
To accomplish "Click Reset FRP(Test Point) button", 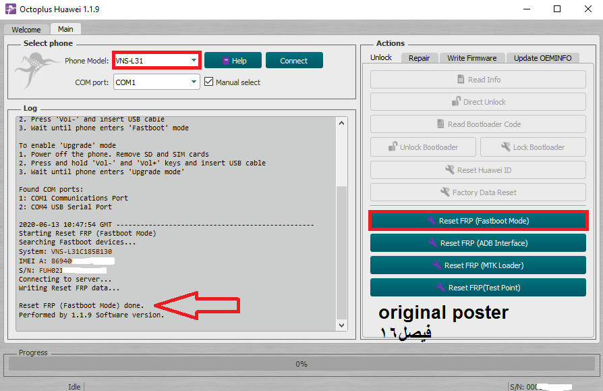I will (478, 288).
